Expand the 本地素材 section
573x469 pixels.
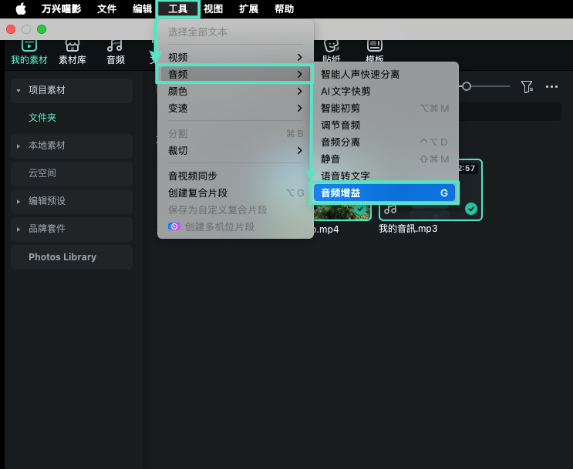pos(19,146)
